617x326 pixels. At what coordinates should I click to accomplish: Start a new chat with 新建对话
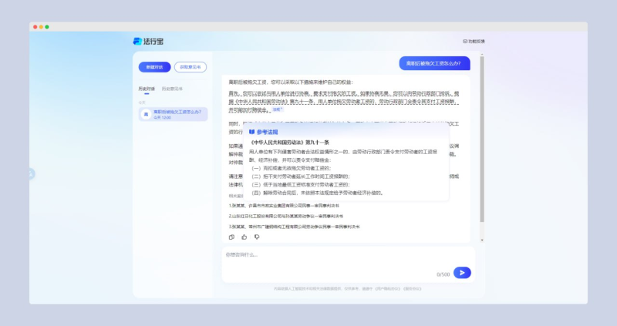(153, 67)
